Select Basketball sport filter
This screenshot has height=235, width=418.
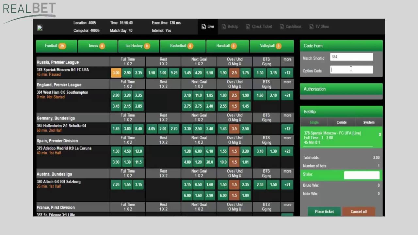click(183, 46)
